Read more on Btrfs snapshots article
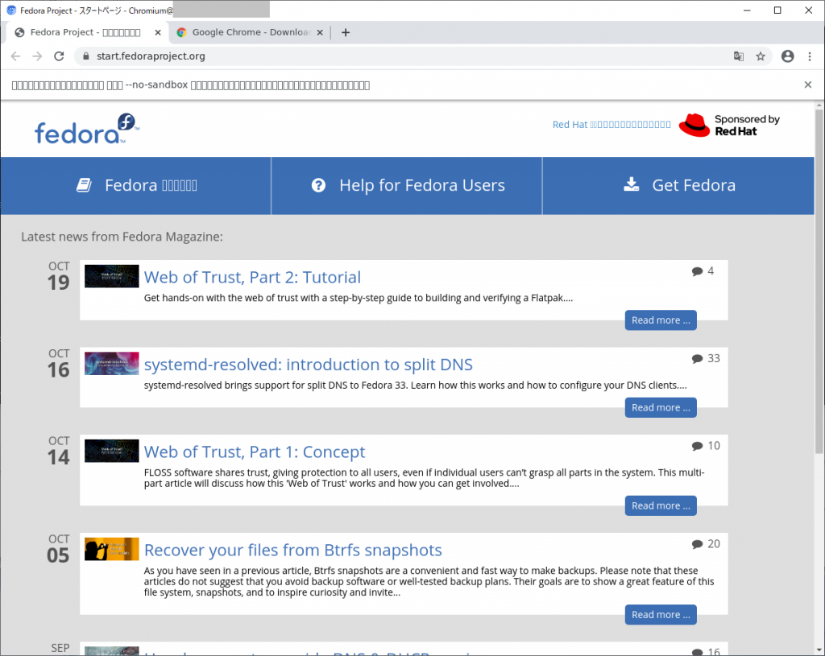 click(661, 614)
